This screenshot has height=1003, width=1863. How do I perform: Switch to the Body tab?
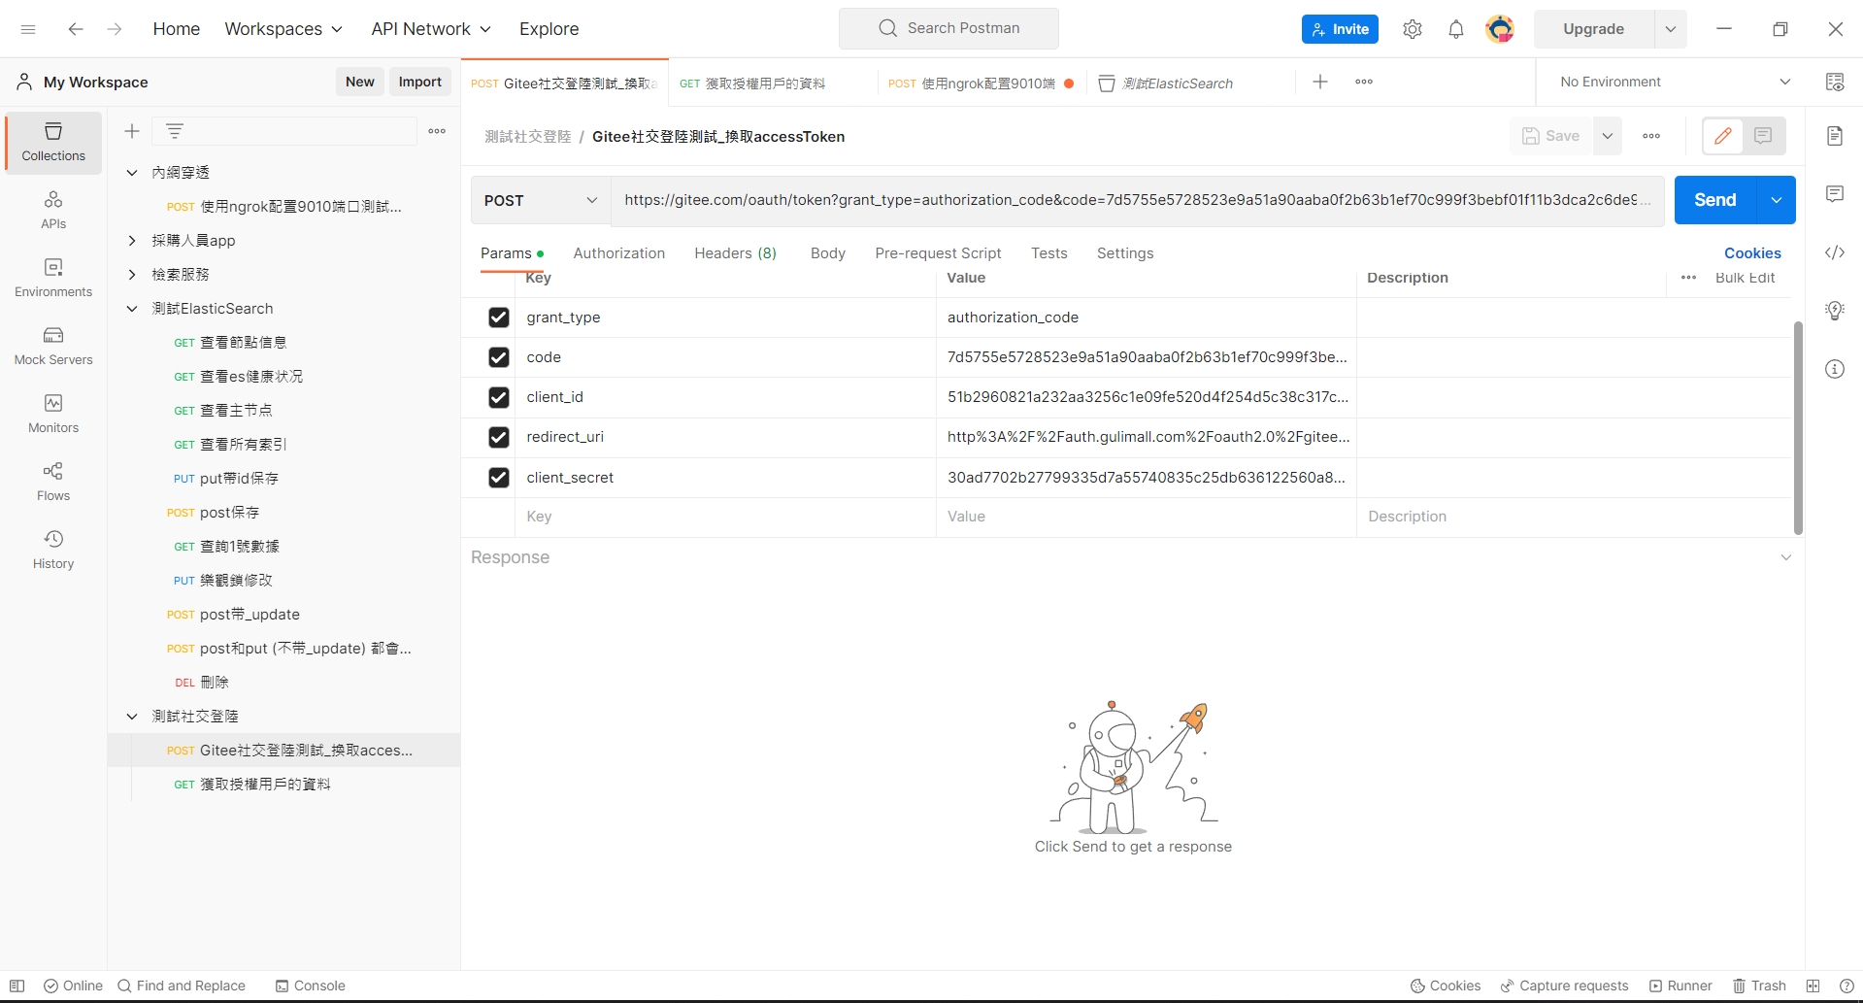(828, 253)
